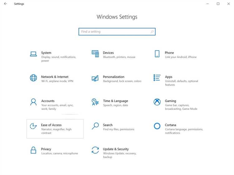234x175 pixels.
Task: Click the Search magnifying glass category icon
Action: 95,126
